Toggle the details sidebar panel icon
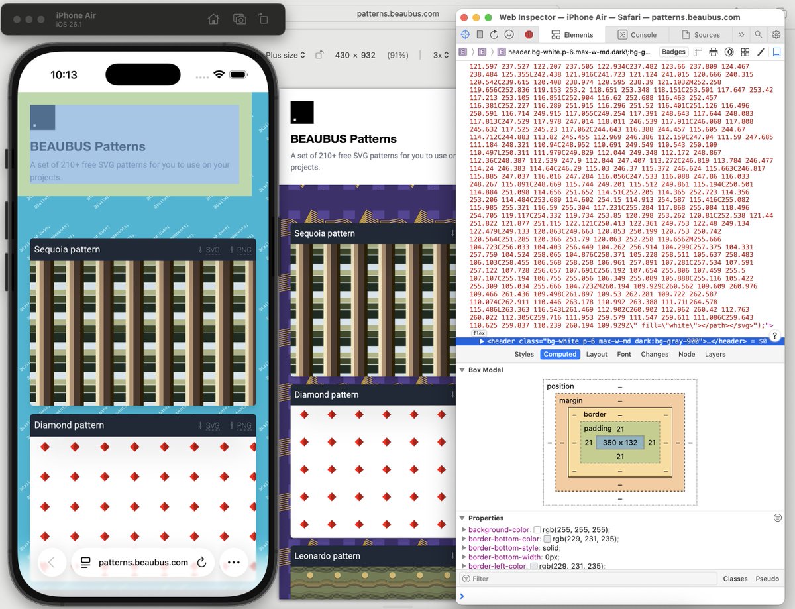Screen dimensions: 795x609 [x=777, y=52]
